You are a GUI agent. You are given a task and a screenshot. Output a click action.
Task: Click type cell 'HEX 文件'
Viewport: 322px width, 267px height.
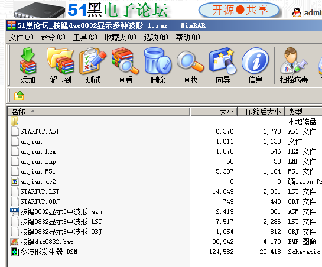click(302, 151)
